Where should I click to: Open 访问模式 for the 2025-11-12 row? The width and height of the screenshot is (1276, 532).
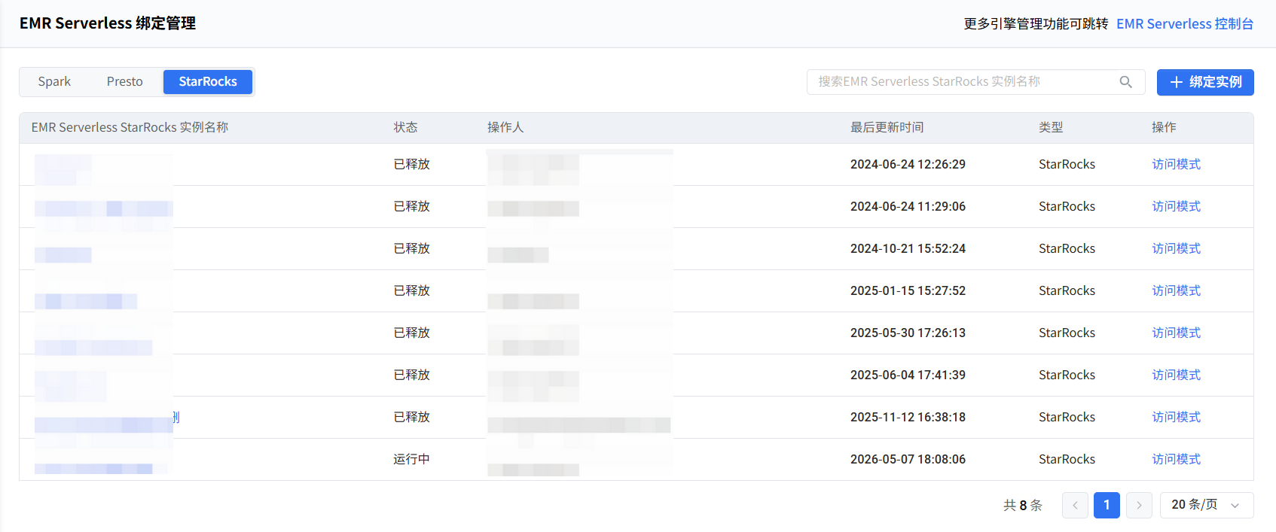click(x=1176, y=417)
